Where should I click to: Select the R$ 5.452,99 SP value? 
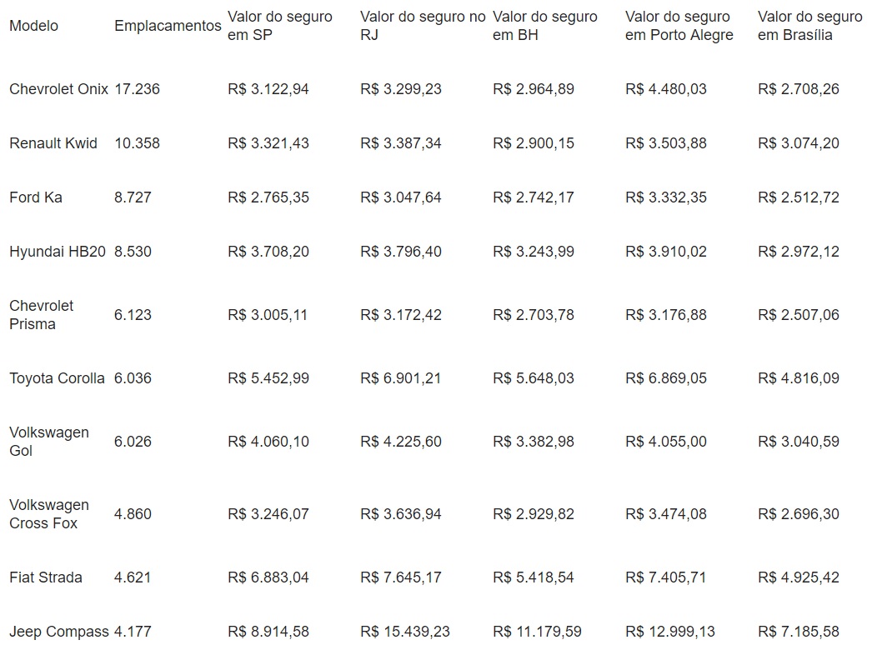click(268, 378)
